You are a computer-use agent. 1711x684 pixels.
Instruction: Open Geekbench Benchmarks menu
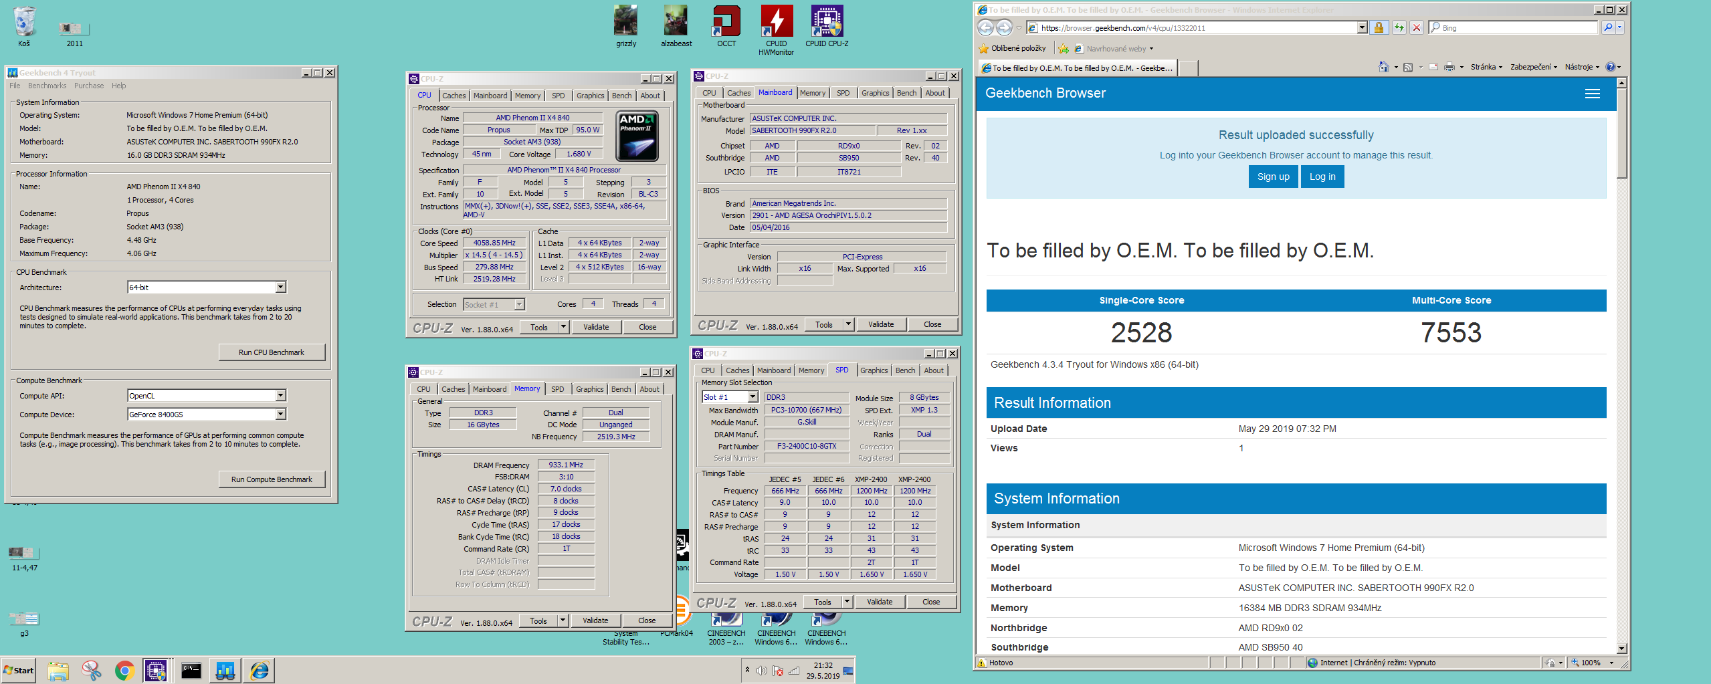[x=47, y=86]
